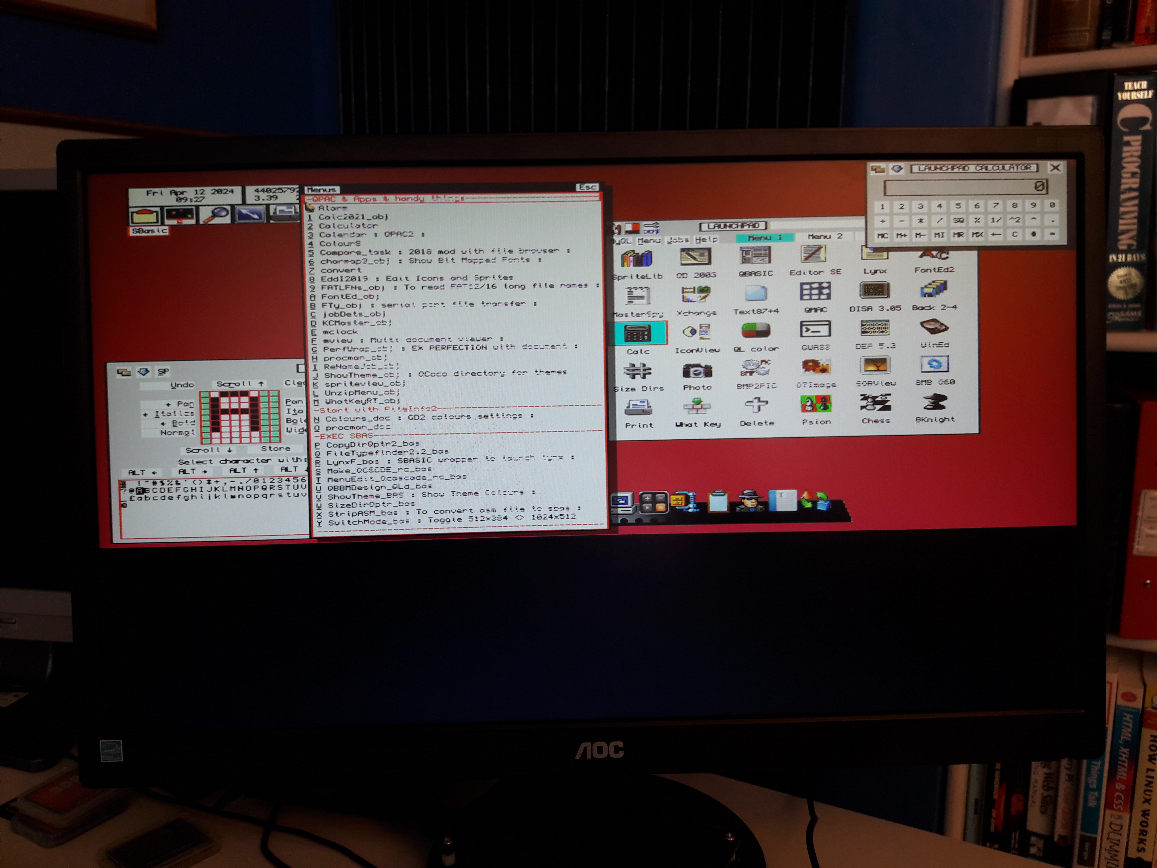Click Store button in font editor

point(275,448)
